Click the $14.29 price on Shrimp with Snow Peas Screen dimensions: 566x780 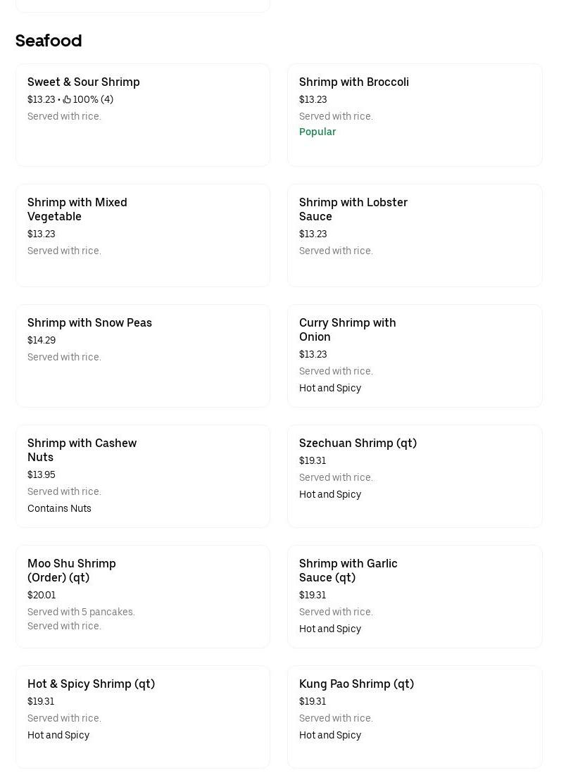pos(42,340)
